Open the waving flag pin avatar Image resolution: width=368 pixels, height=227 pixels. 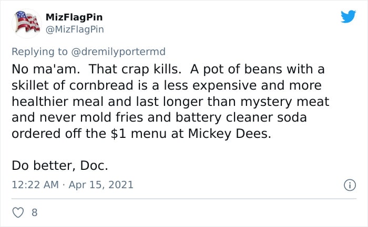pyautogui.click(x=27, y=23)
